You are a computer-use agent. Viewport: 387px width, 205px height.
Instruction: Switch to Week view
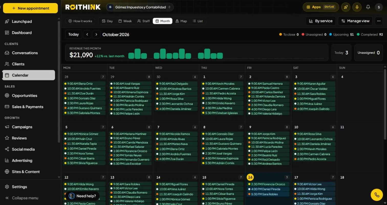point(125,21)
